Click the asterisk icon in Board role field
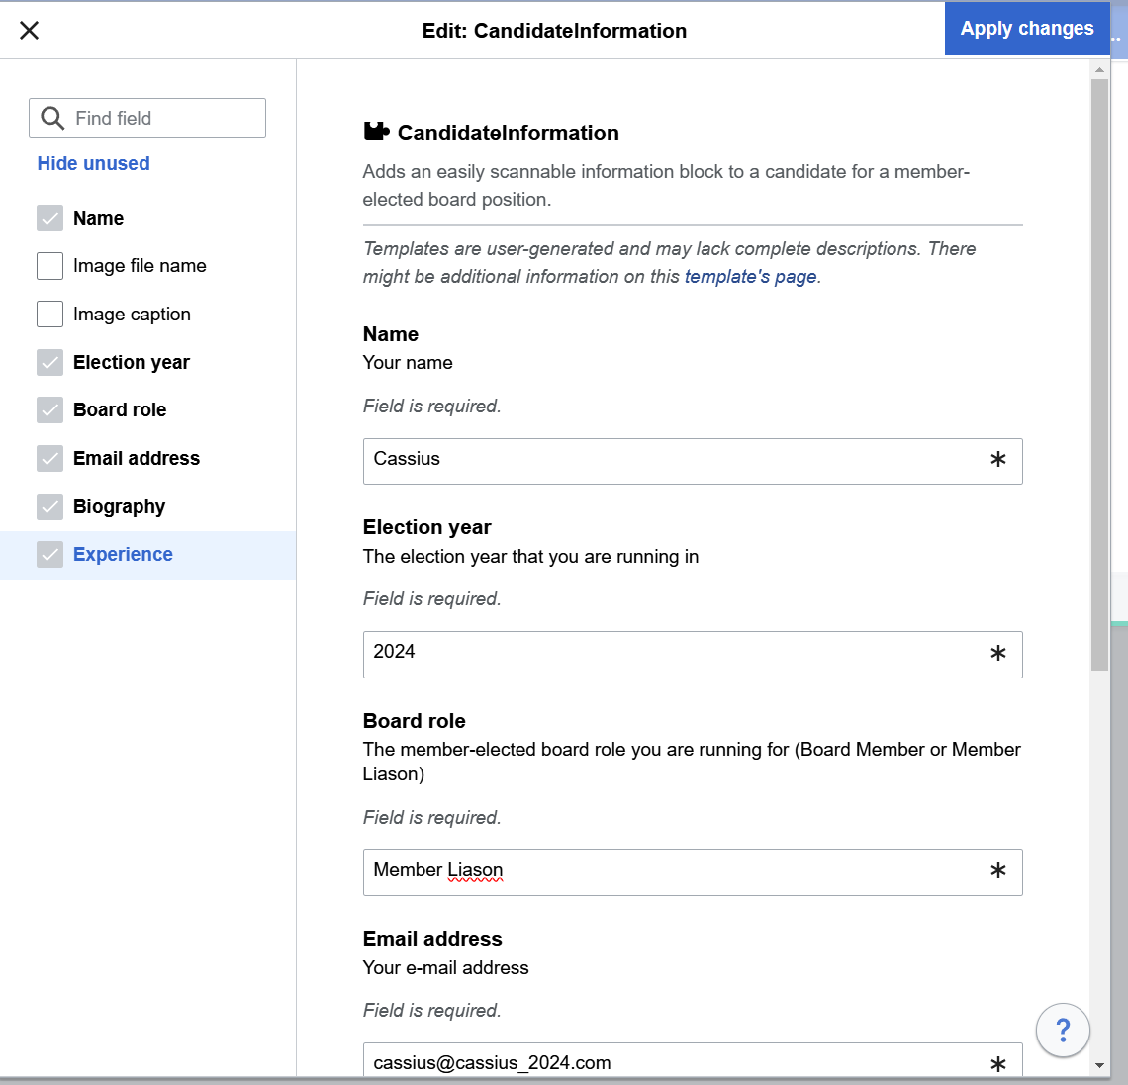1128x1085 pixels. coord(997,871)
